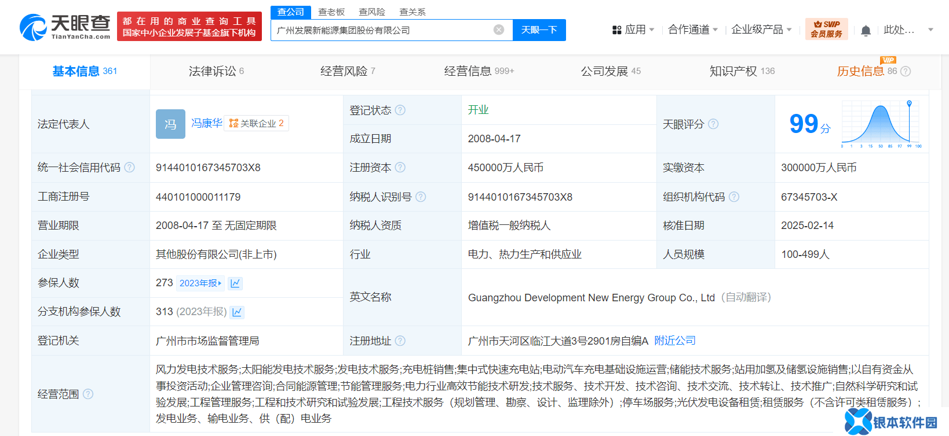
Task: Click the 附近公司 link
Action: click(675, 341)
